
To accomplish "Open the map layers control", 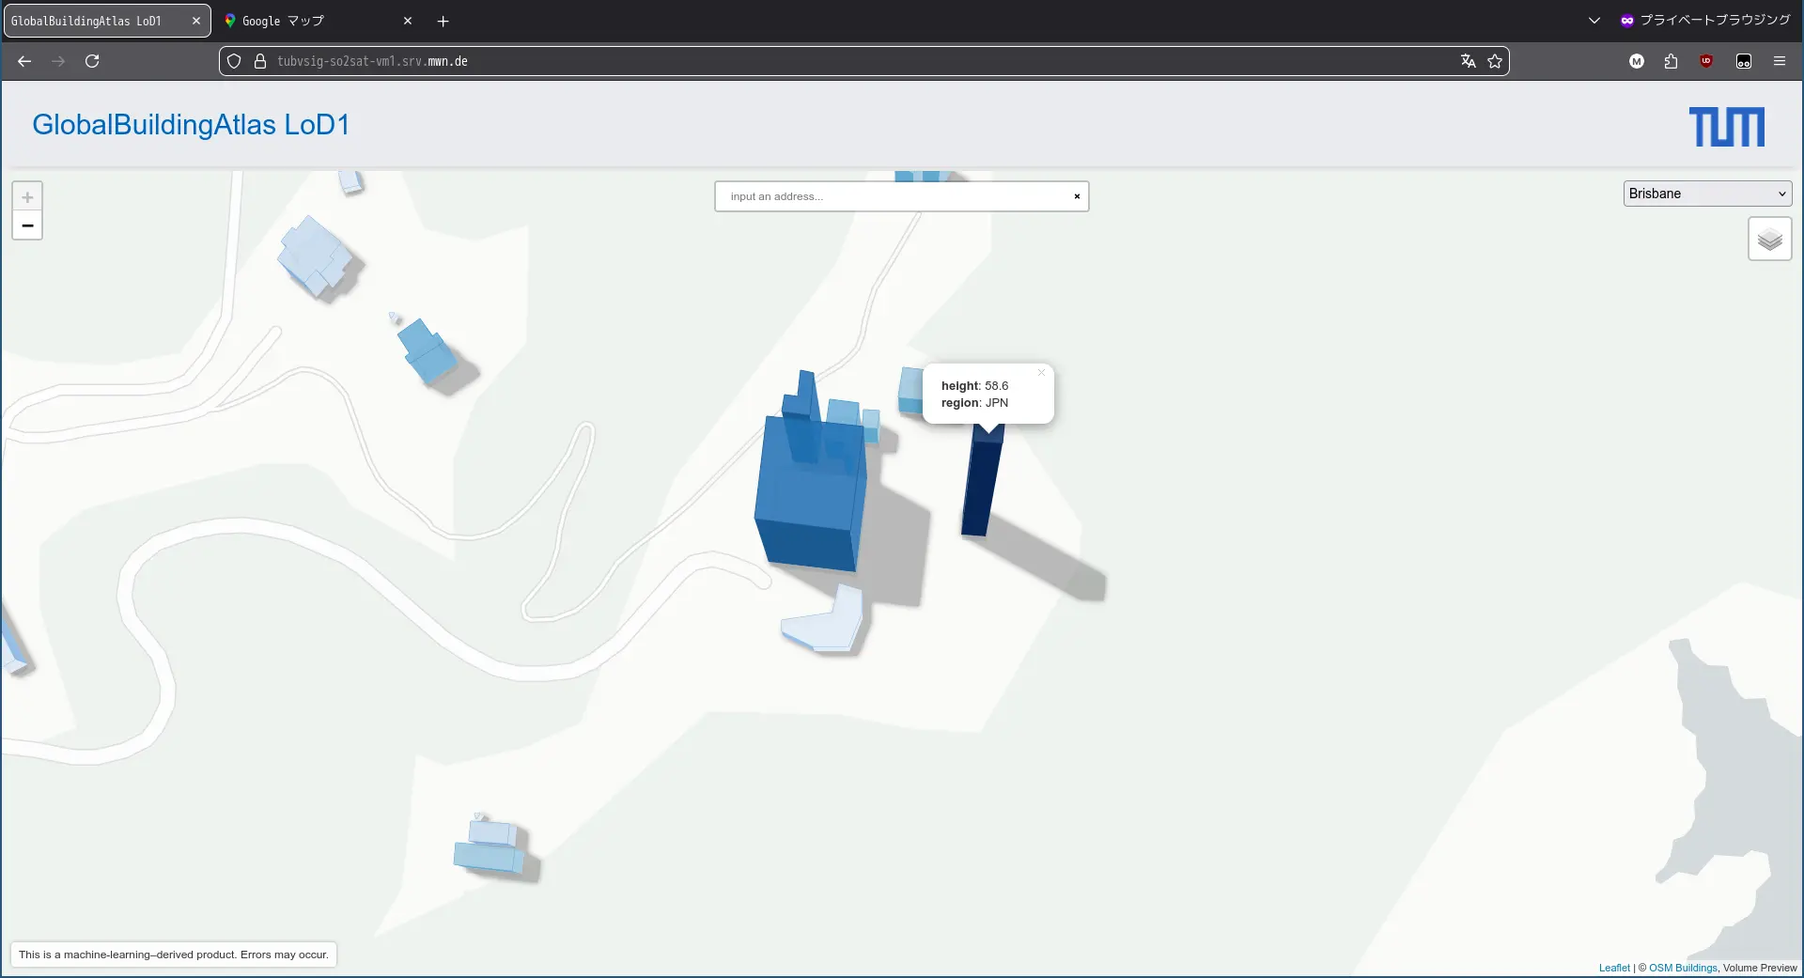I will [1769, 240].
